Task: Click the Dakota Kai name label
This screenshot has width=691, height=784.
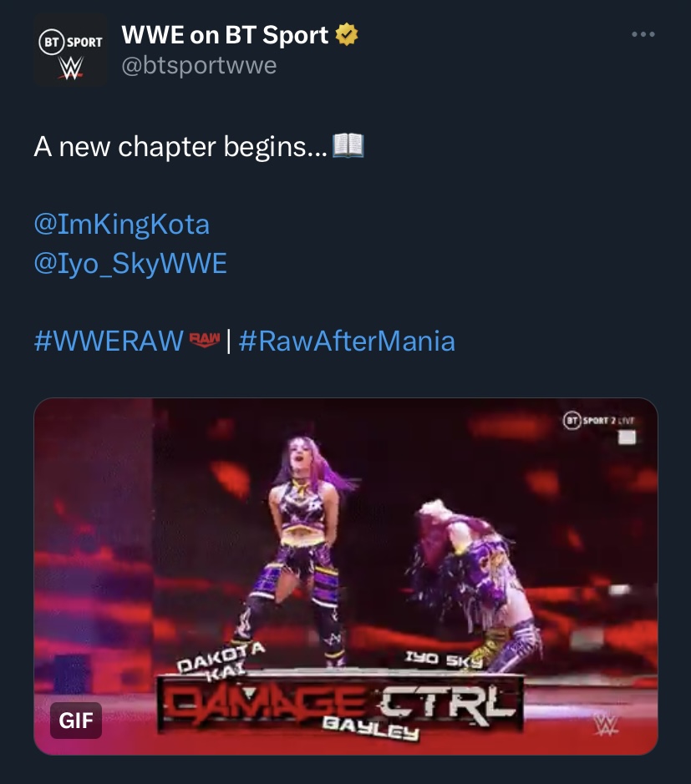Action: click(x=221, y=660)
